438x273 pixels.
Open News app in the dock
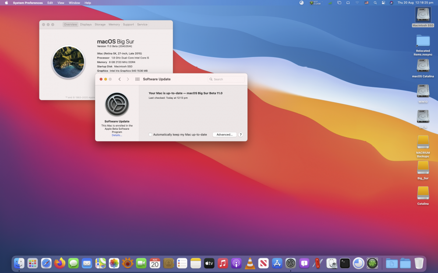(263, 263)
